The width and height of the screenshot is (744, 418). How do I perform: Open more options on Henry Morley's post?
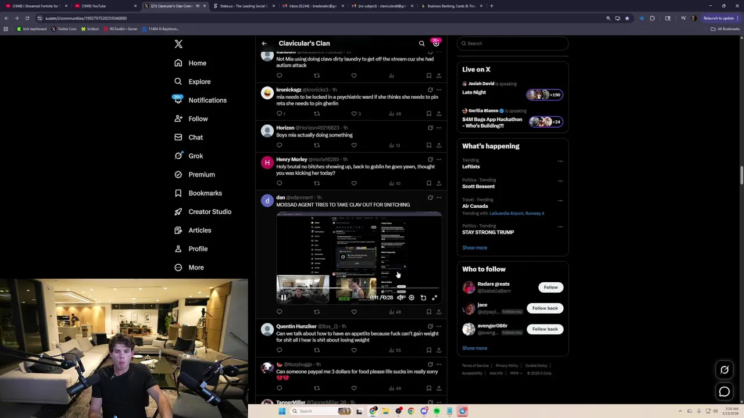(439, 159)
